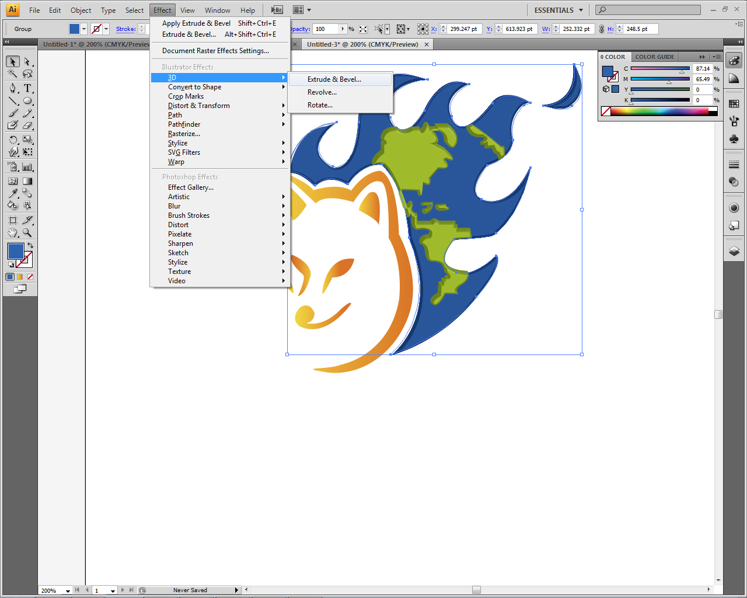Choose Revolve from the 3D submenu
This screenshot has height=598, width=747.
(x=322, y=92)
